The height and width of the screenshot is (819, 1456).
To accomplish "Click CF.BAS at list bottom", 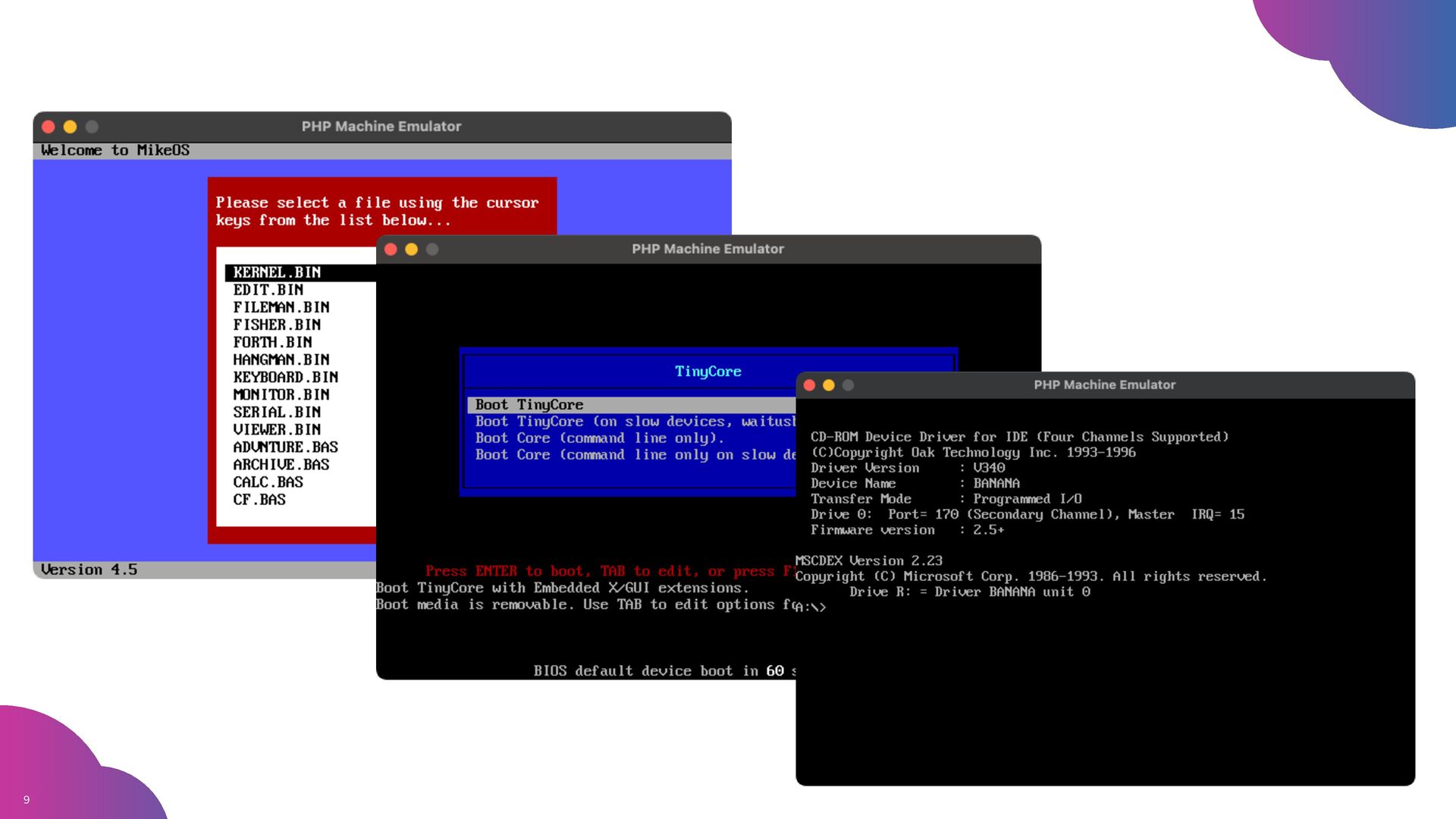I will coord(259,499).
